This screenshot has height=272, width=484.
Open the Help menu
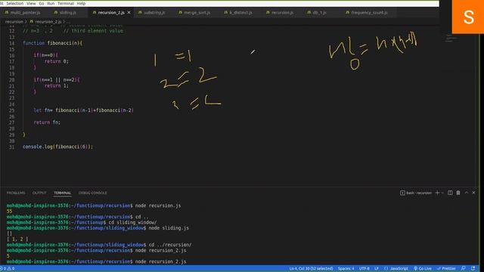[x=81, y=3]
